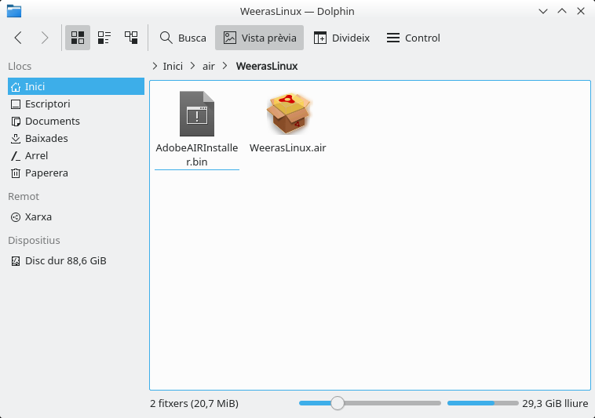Adjust the icon zoom slider handle
The image size is (595, 418).
point(337,403)
